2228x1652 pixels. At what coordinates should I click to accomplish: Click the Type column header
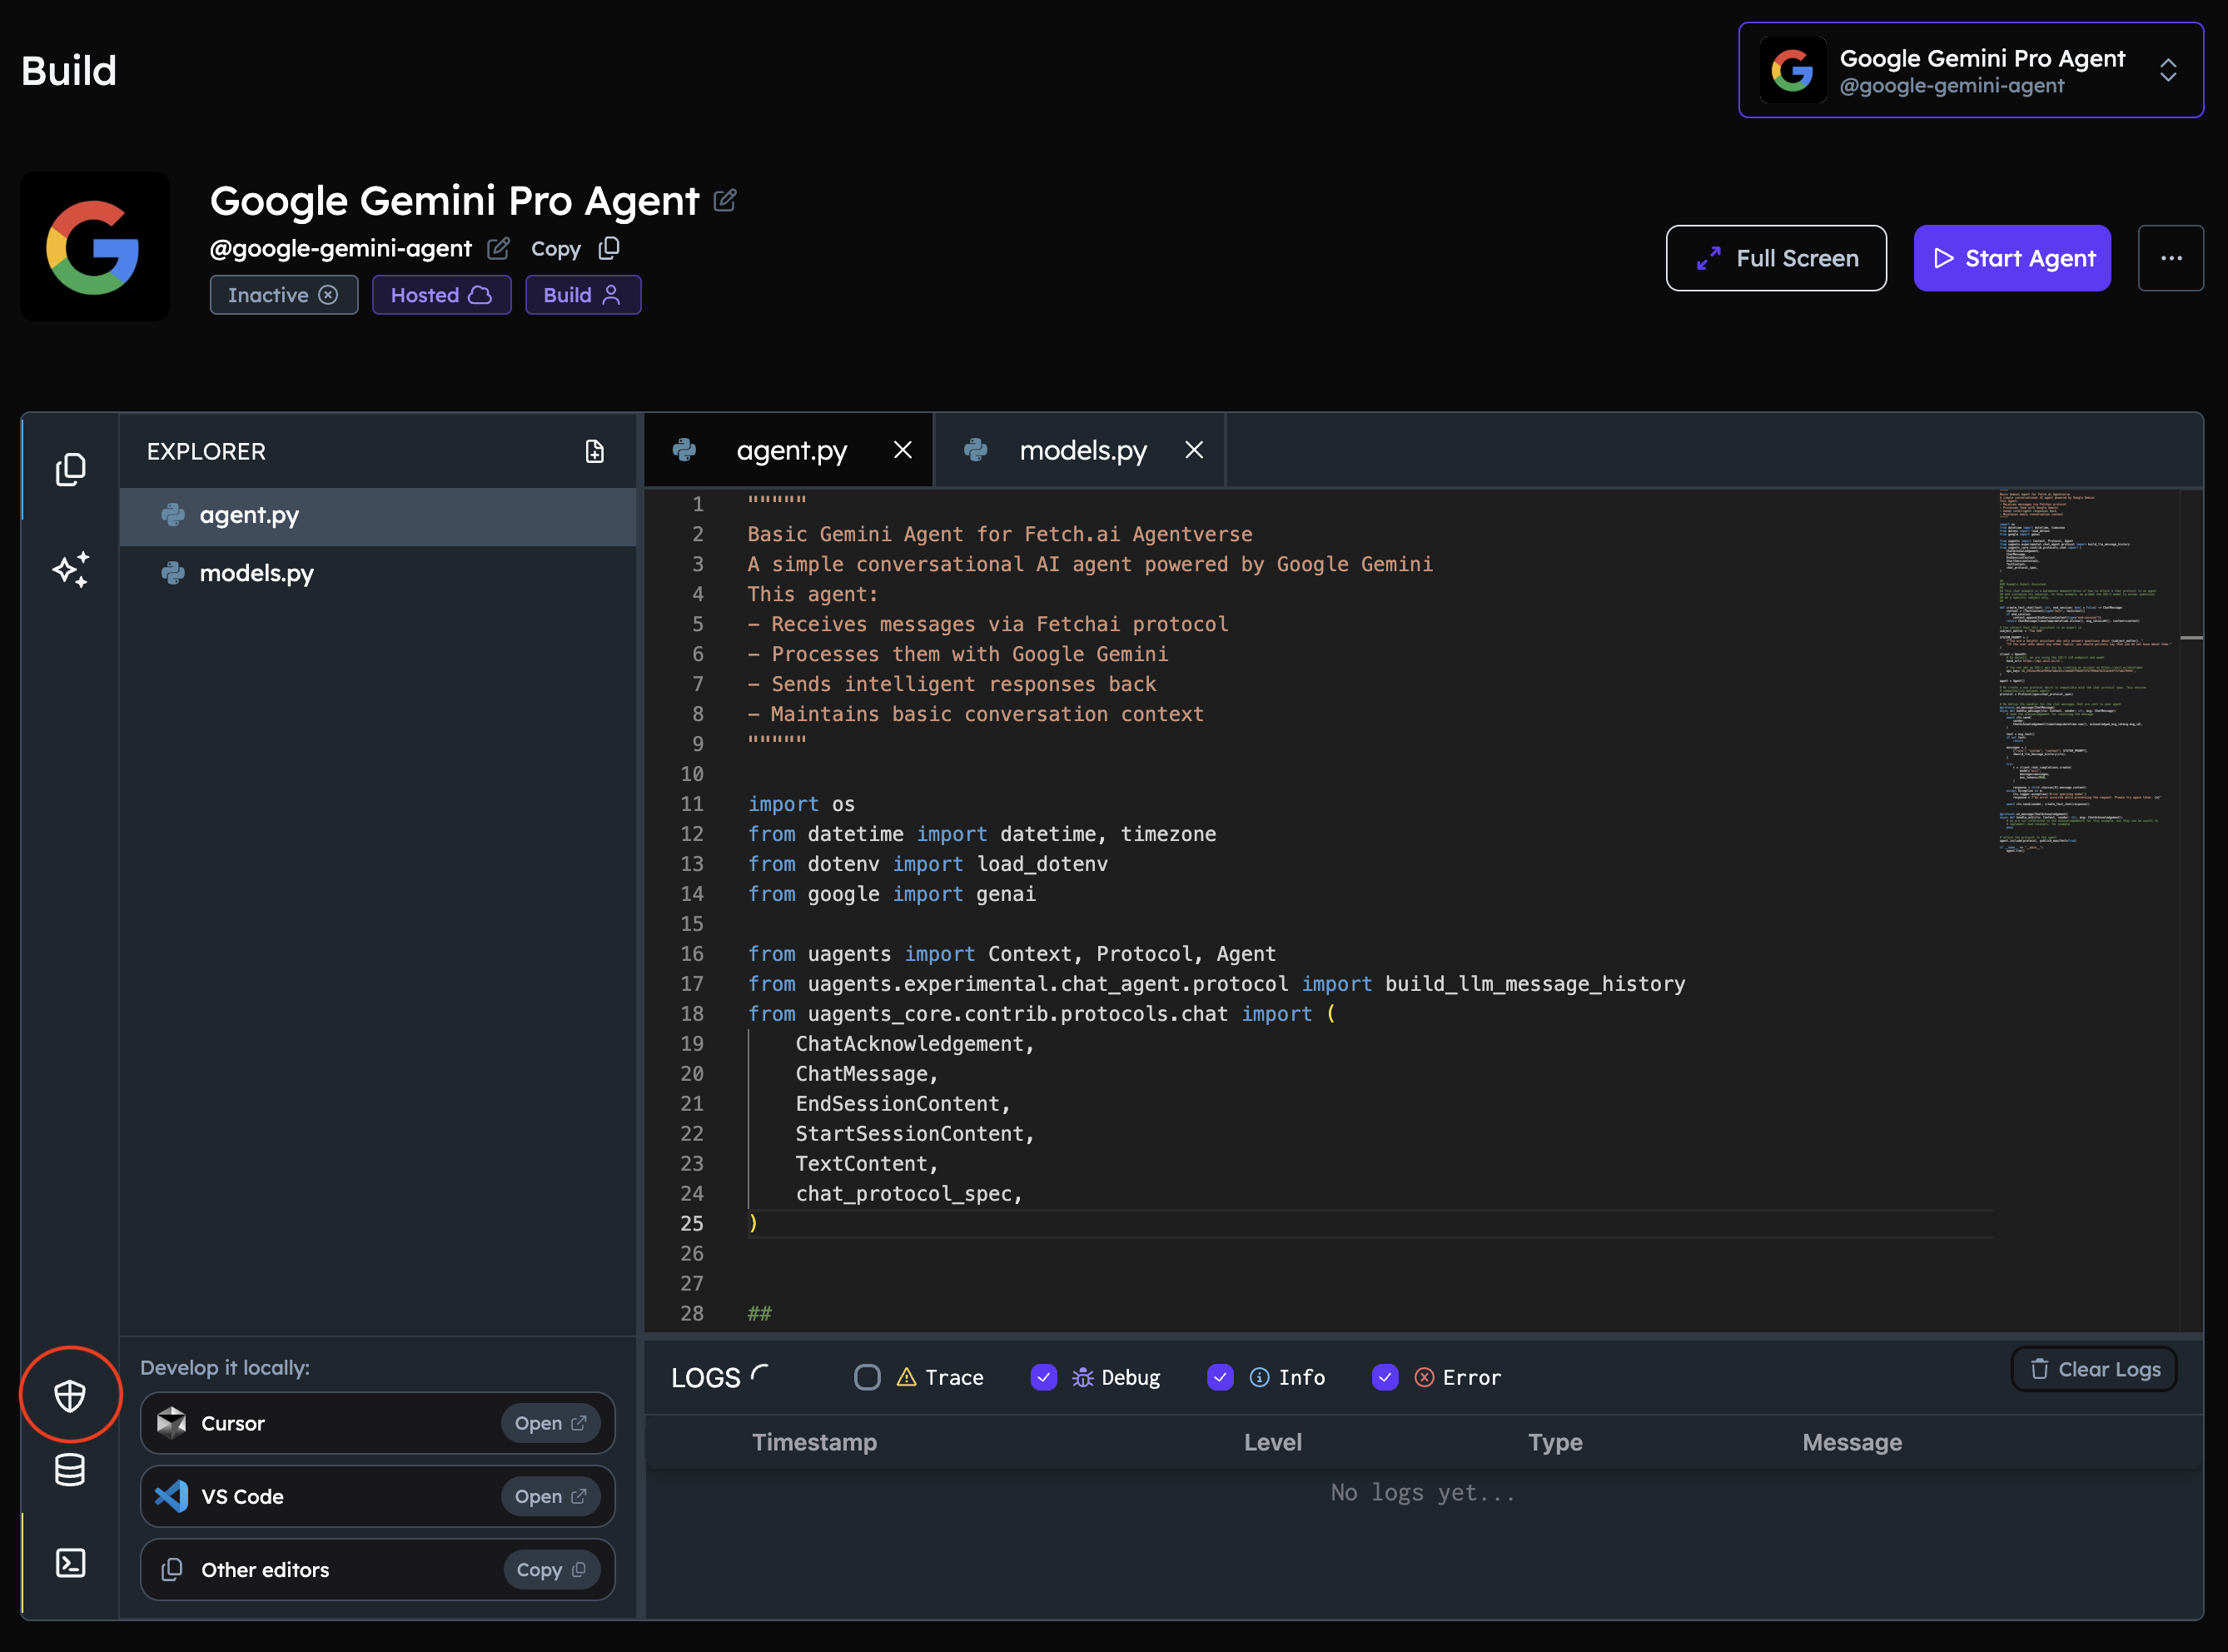pos(1555,1442)
